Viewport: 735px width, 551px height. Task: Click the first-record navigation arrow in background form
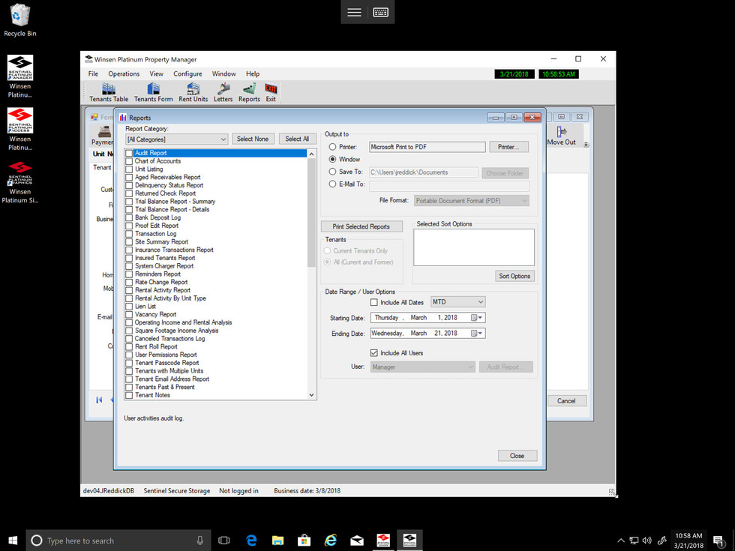coord(99,400)
